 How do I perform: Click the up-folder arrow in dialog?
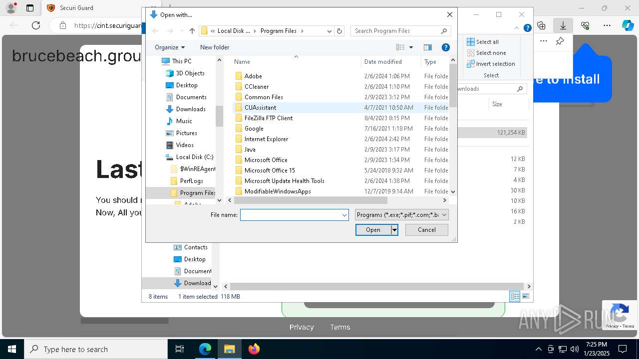pos(192,31)
